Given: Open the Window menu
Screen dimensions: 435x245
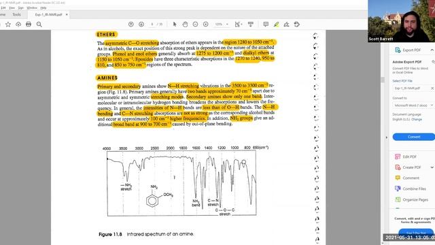Looking at the screenshot, I should point(32,8).
